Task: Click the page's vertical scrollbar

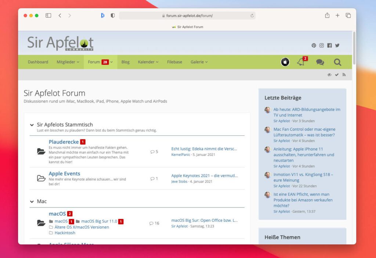Action: tap(354, 48)
